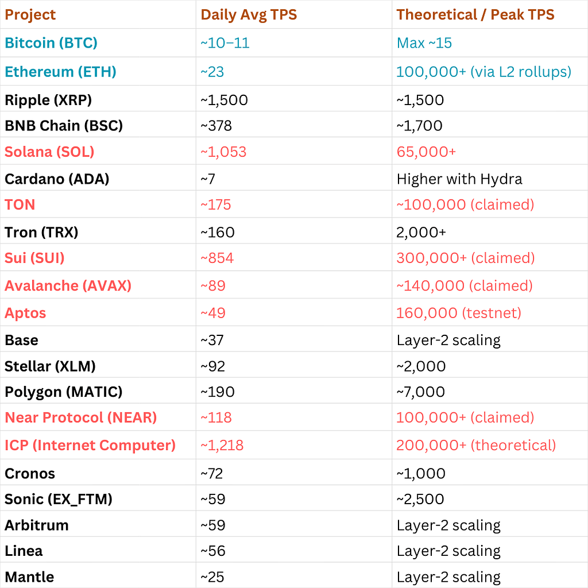
Task: Click ICP's 200,000+ (theoretical) cell
Action: point(476,445)
